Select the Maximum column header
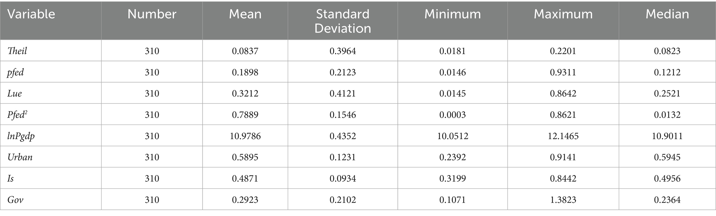716x216 pixels. [x=563, y=14]
